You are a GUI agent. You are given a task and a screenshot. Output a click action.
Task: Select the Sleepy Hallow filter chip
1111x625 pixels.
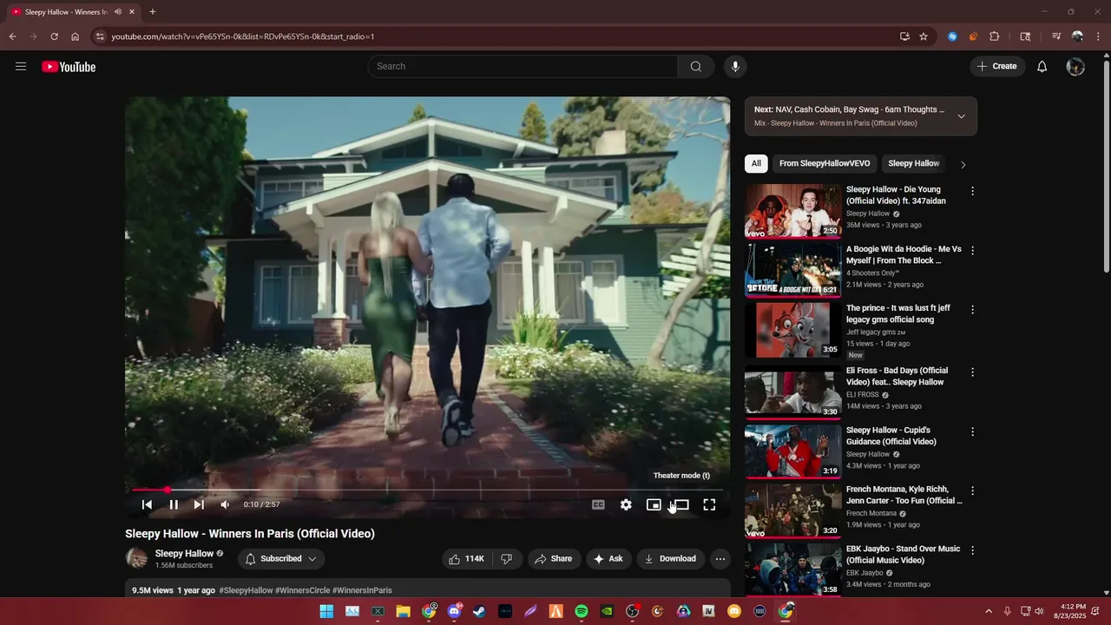[x=914, y=163]
